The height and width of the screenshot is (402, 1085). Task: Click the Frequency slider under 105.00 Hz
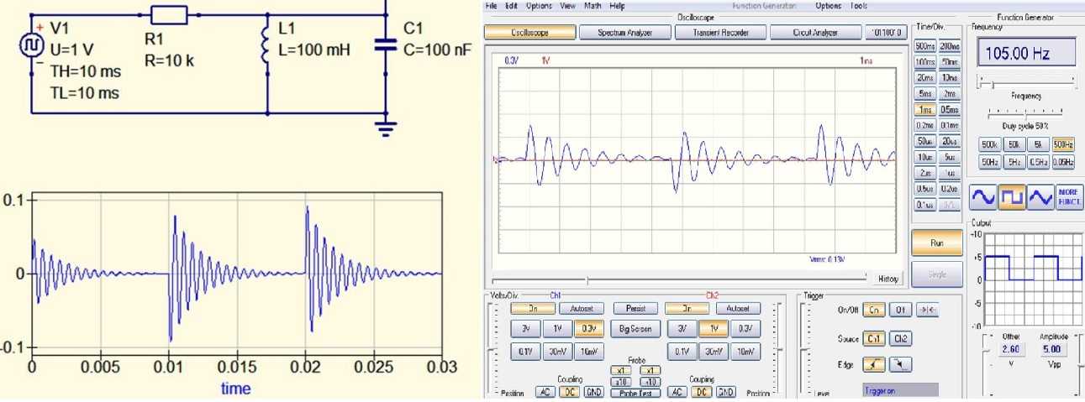tap(1025, 82)
